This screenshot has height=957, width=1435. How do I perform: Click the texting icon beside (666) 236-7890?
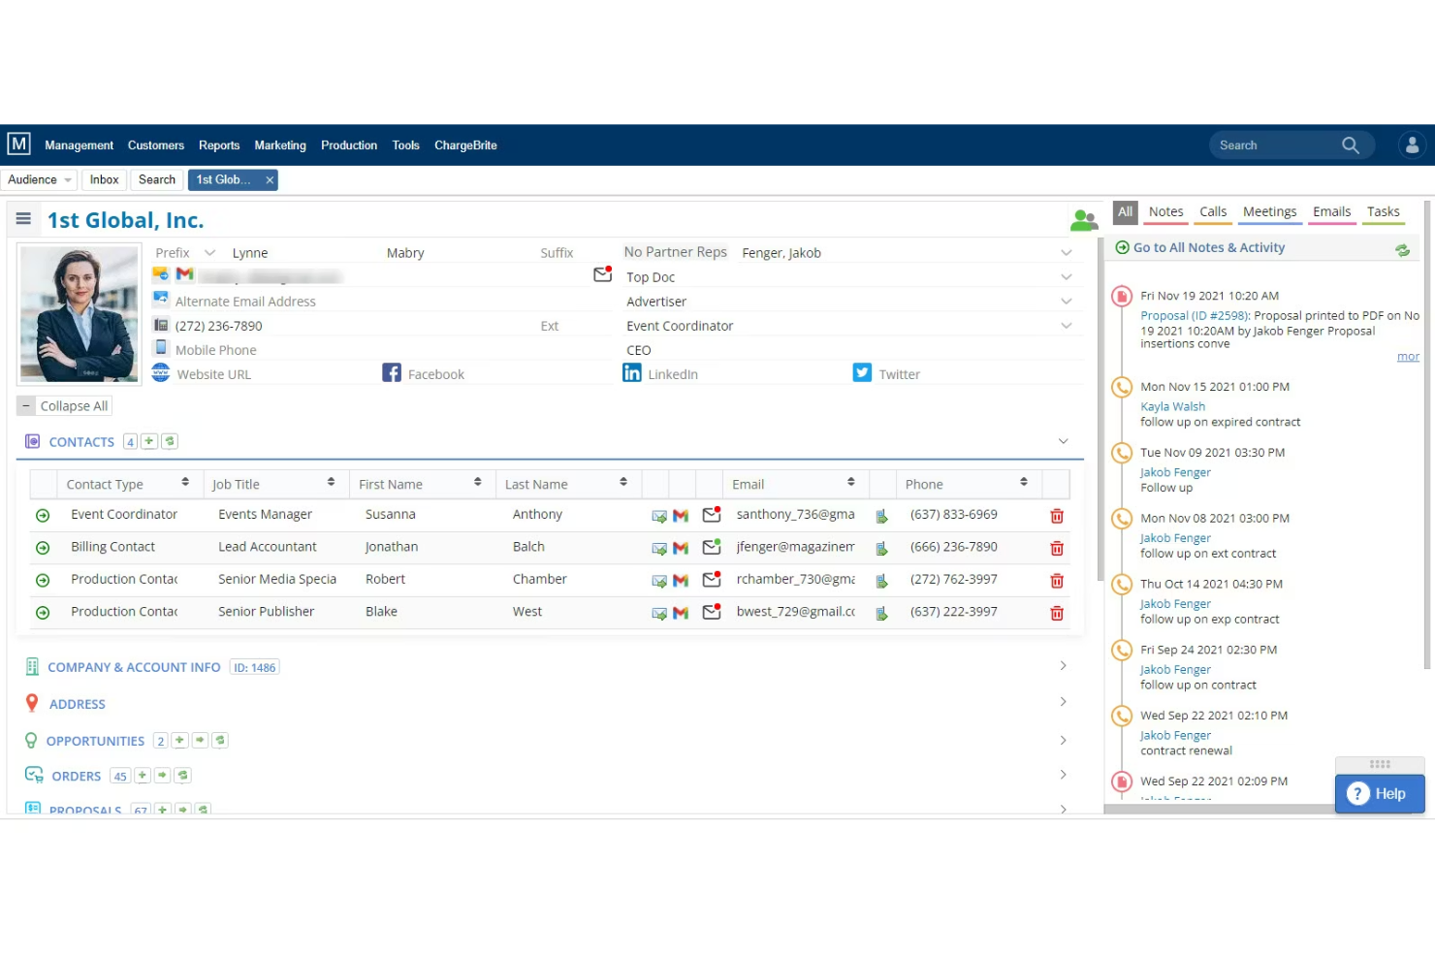point(881,547)
